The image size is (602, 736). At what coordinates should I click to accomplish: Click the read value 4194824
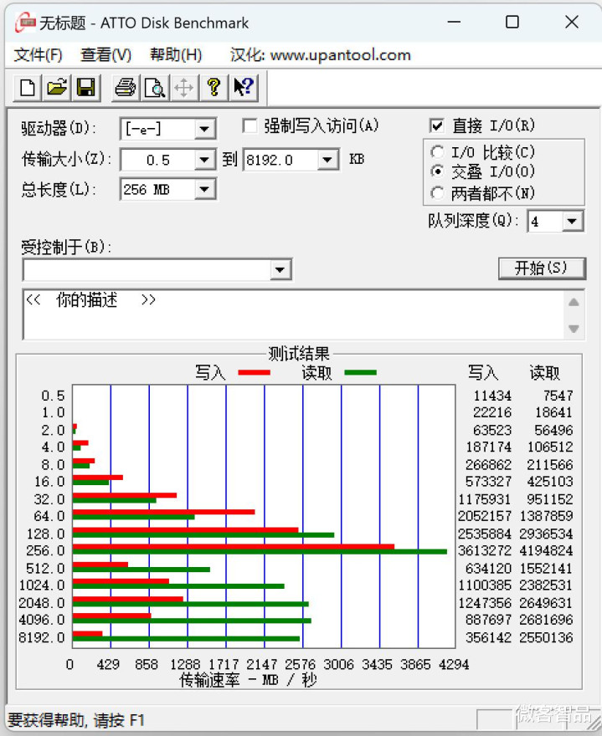point(547,550)
